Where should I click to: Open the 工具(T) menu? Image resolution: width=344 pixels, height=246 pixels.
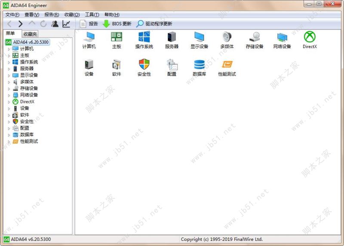tap(92, 15)
